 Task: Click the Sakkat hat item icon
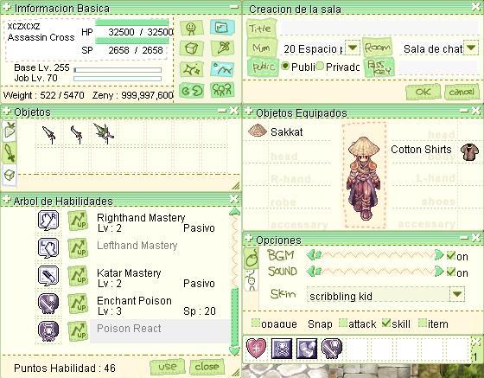point(258,131)
